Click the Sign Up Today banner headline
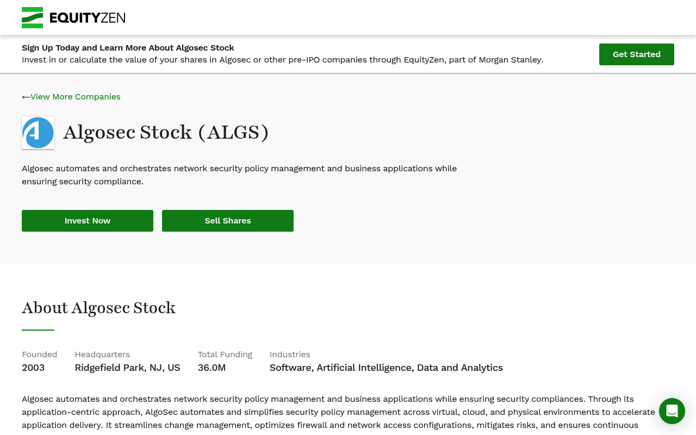 [x=128, y=48]
